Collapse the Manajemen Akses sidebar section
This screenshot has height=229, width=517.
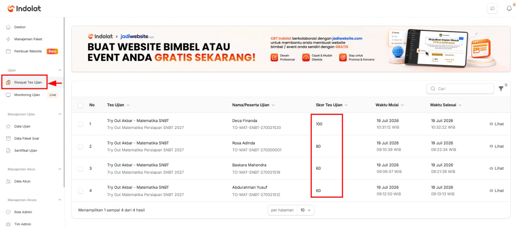pos(60,200)
